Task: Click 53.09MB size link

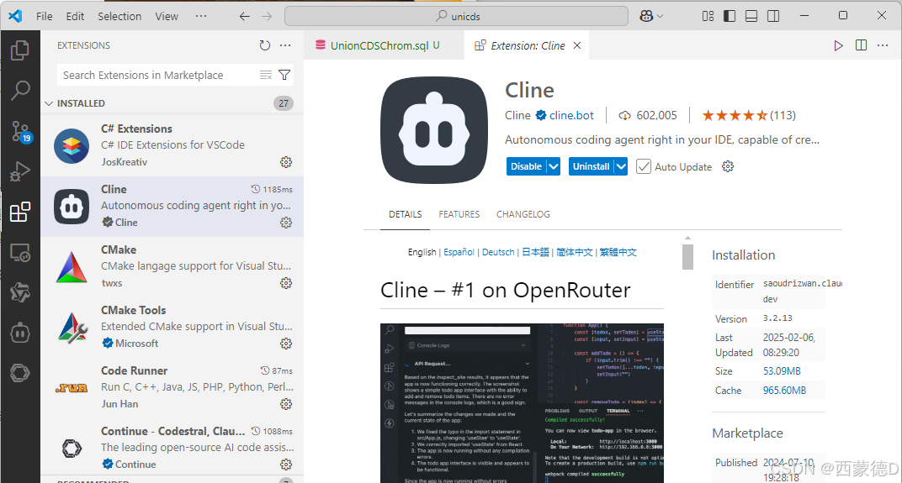Action: coord(782,371)
